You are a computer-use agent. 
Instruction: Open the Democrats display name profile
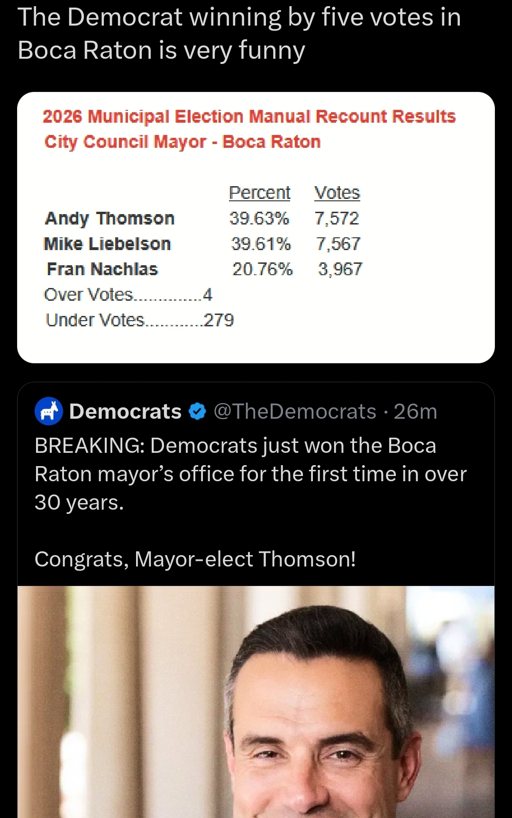[x=126, y=412]
